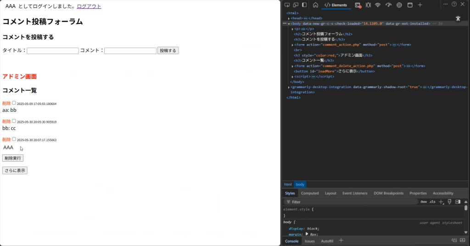Click the dock quick view icon in drawer
Viewport: 470px width, 246px height.
pyautogui.click(x=454, y=241)
